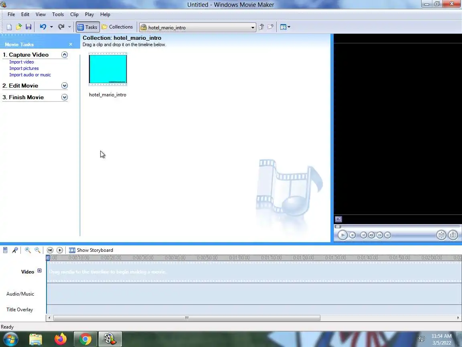Viewport: 462px width, 347px height.
Task: Open the Tools menu
Action: tap(58, 14)
